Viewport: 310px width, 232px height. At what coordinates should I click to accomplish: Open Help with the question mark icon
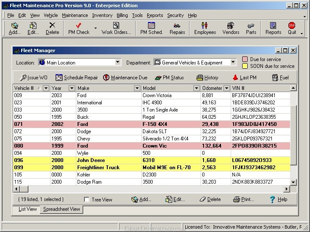[x=279, y=199]
